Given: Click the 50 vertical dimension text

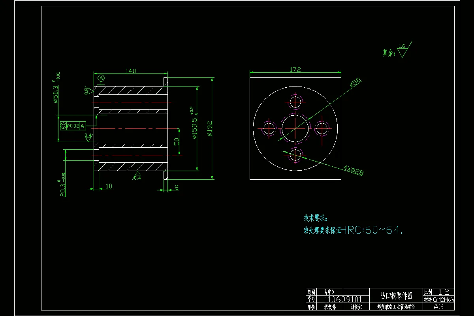Looking at the screenshot, I should click(177, 141).
